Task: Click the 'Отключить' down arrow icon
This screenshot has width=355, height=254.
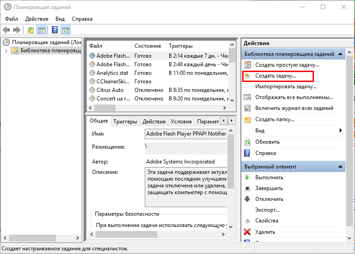Action: (x=247, y=199)
